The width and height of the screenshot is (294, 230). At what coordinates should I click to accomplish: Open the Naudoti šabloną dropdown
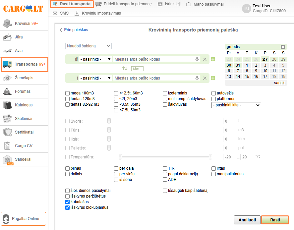[x=88, y=46]
